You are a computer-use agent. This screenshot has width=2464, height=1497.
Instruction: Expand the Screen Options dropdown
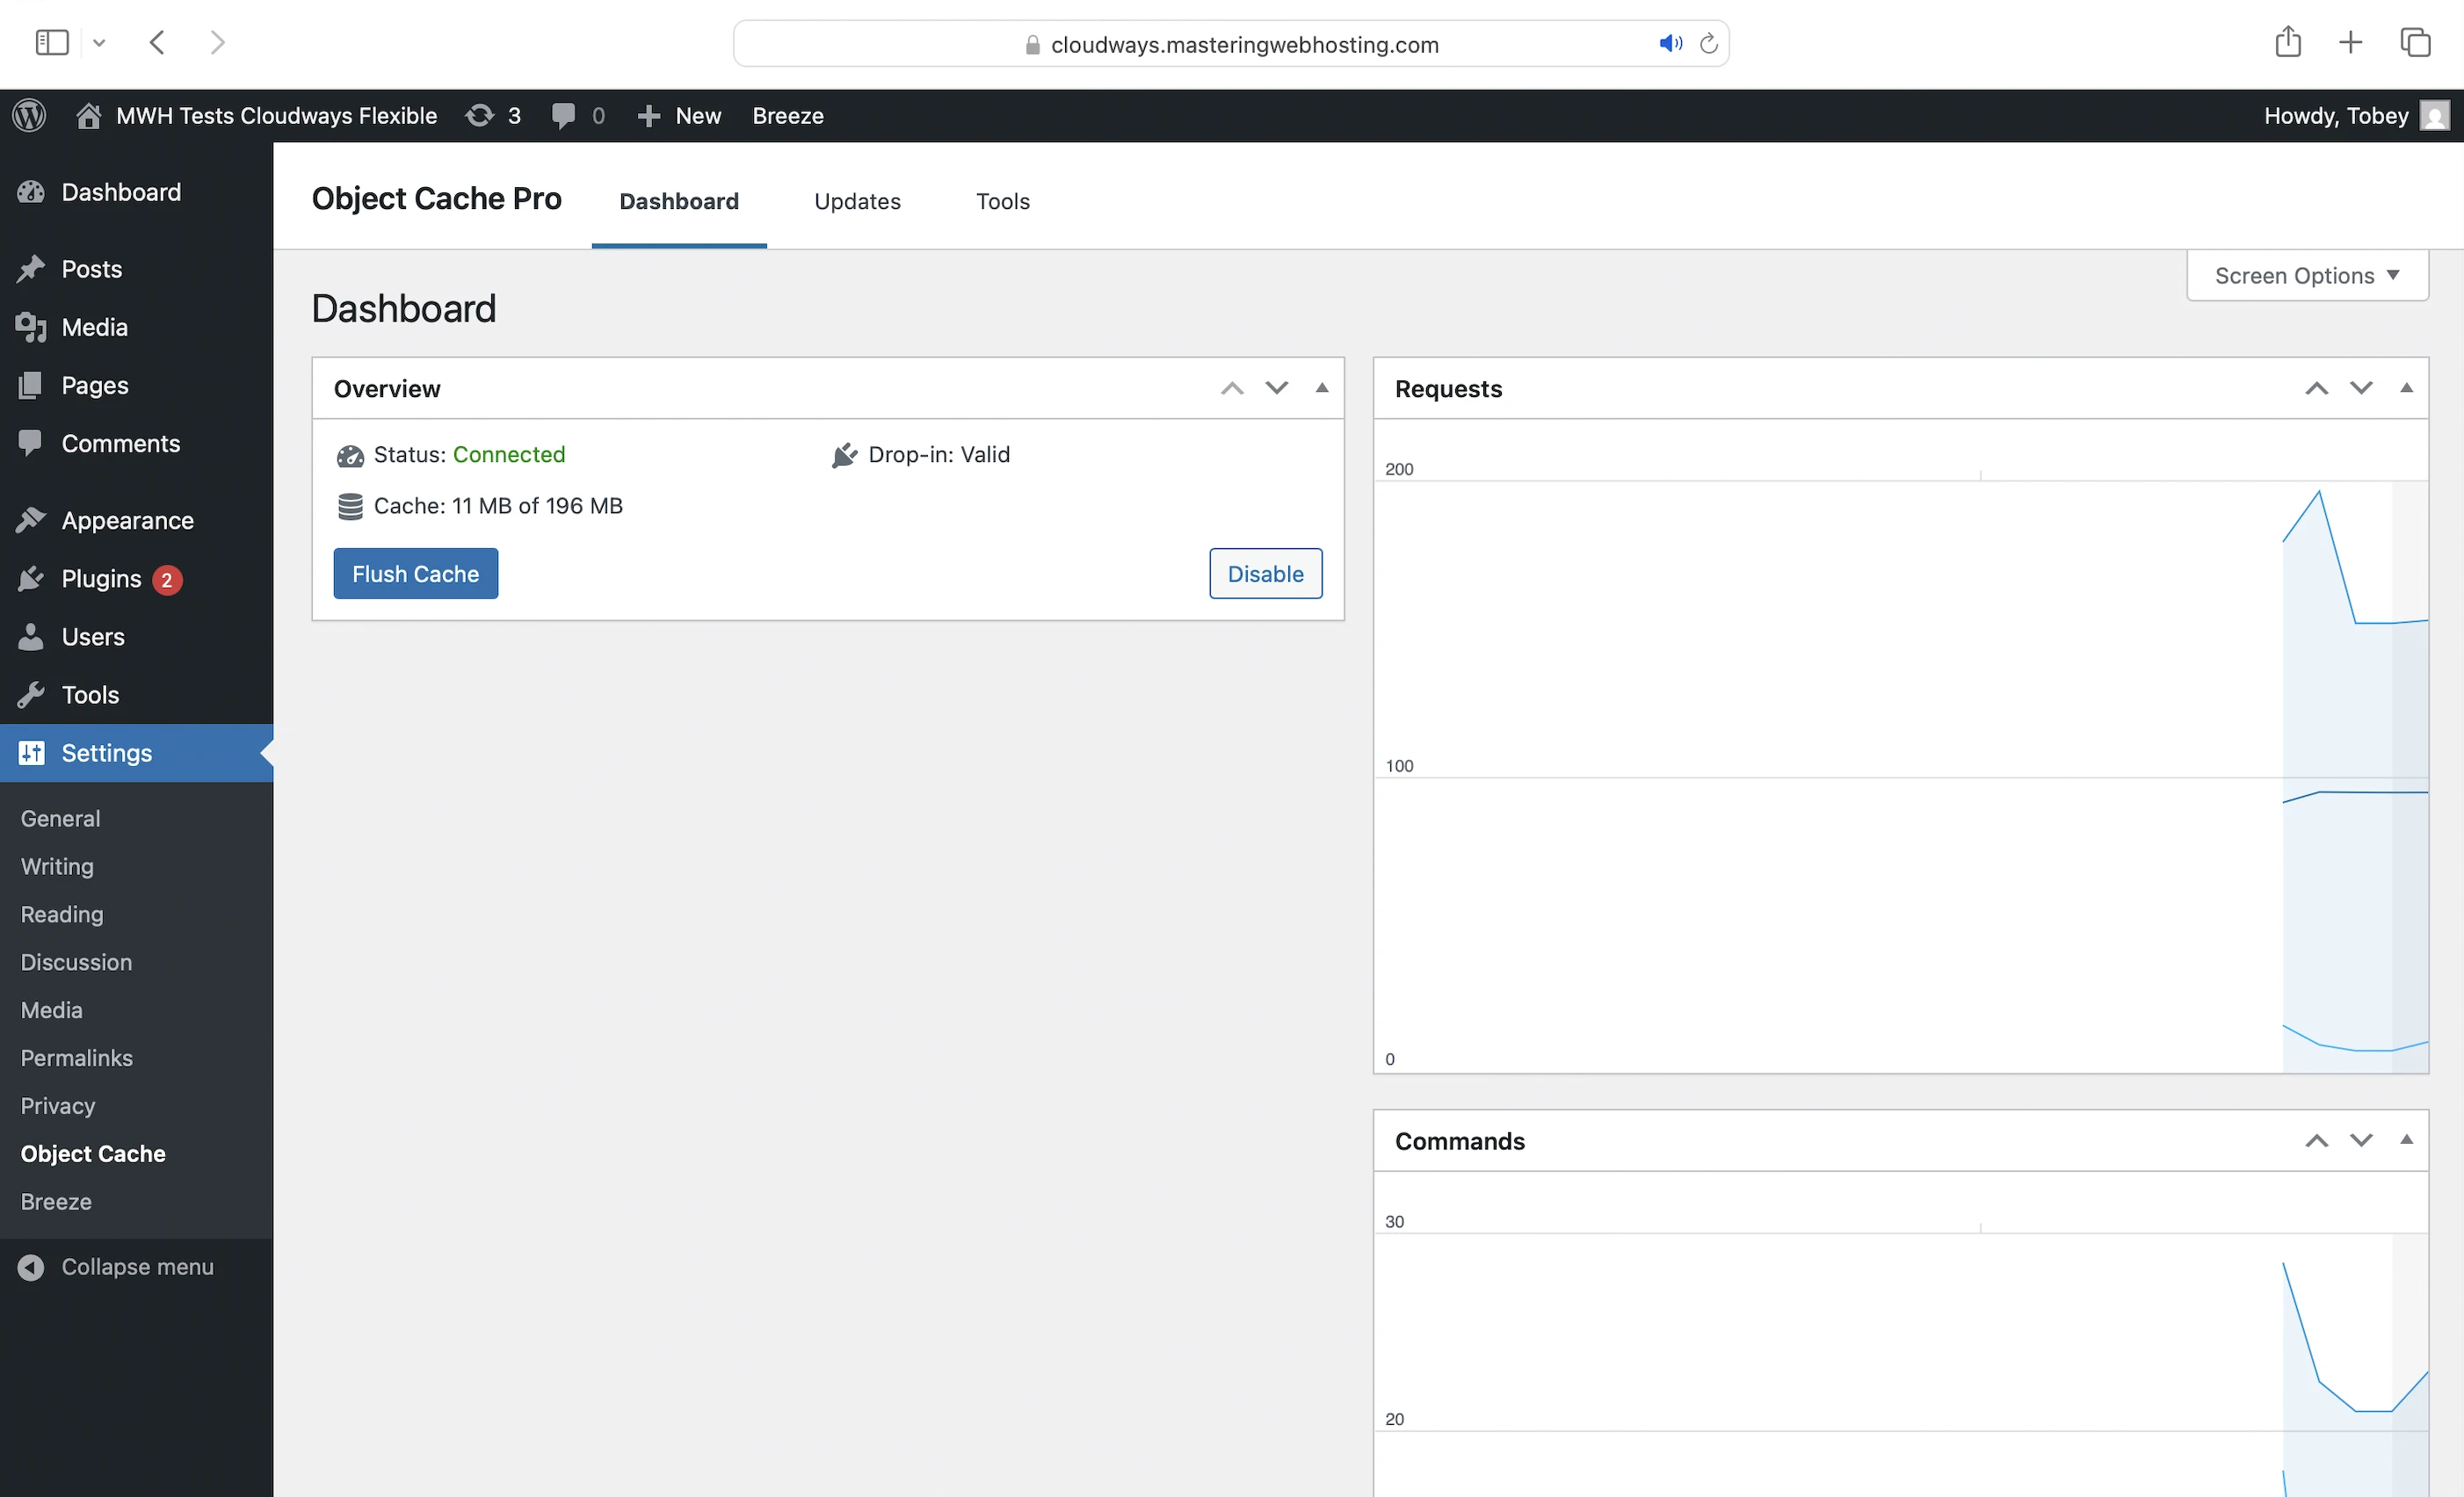[2306, 275]
